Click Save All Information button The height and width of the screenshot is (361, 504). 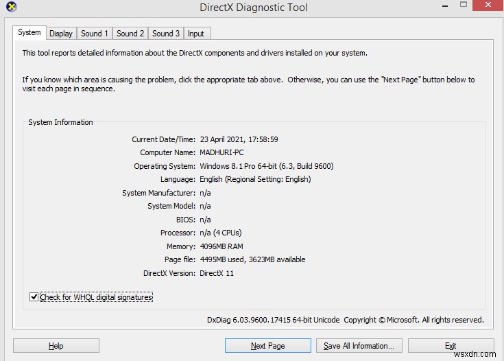pyautogui.click(x=359, y=345)
